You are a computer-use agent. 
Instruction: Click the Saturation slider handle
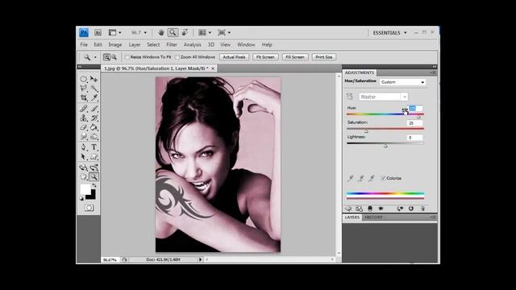click(x=366, y=131)
